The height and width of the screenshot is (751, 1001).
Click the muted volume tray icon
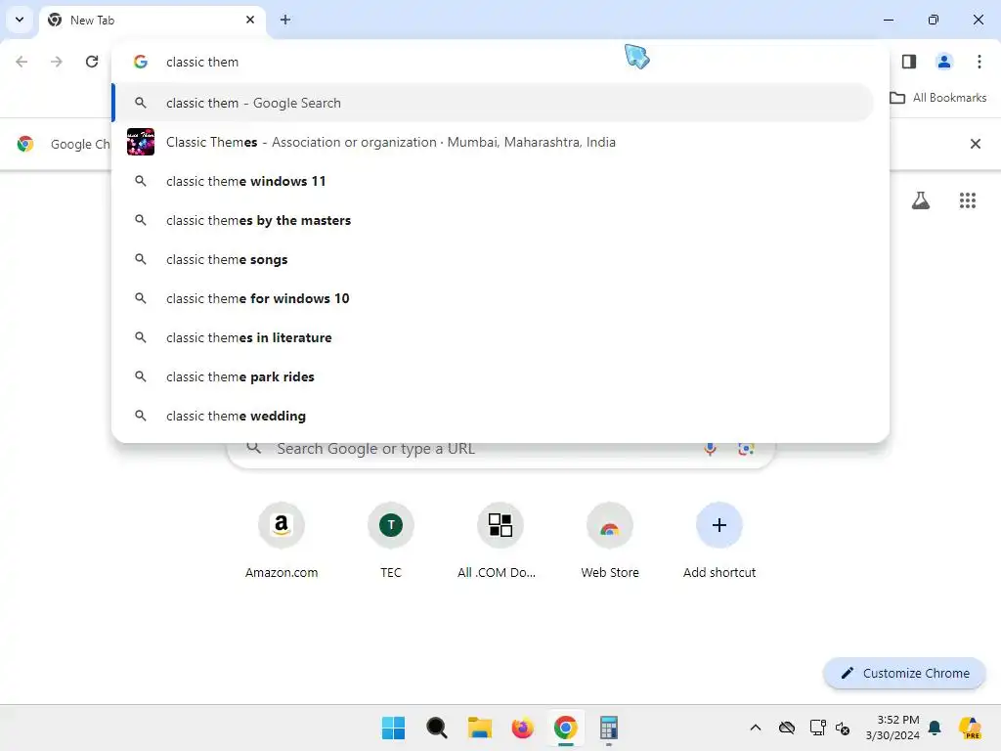tap(843, 728)
